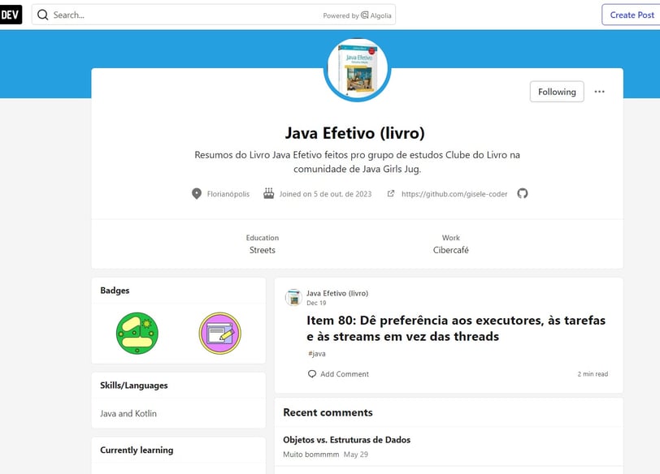Open the three-dot profile options menu
Image resolution: width=660 pixels, height=474 pixels.
pyautogui.click(x=599, y=92)
